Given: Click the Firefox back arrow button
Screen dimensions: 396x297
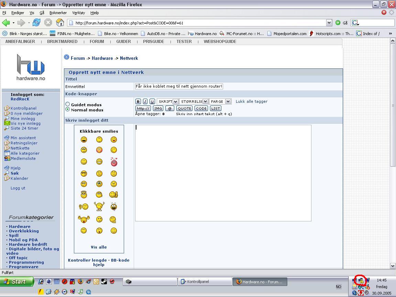Looking at the screenshot, I should pos(6,23).
